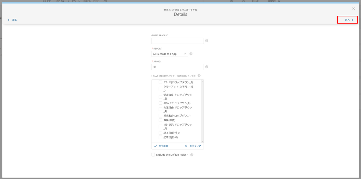Check the クライアント(文字列__1行_) field

pos(160,88)
